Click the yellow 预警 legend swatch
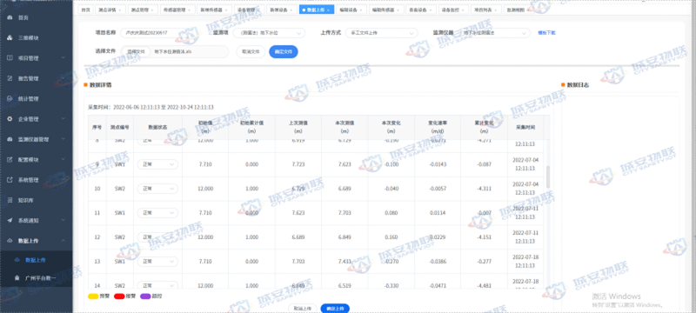Screen dimensions: 696x313 pyautogui.click(x=93, y=296)
